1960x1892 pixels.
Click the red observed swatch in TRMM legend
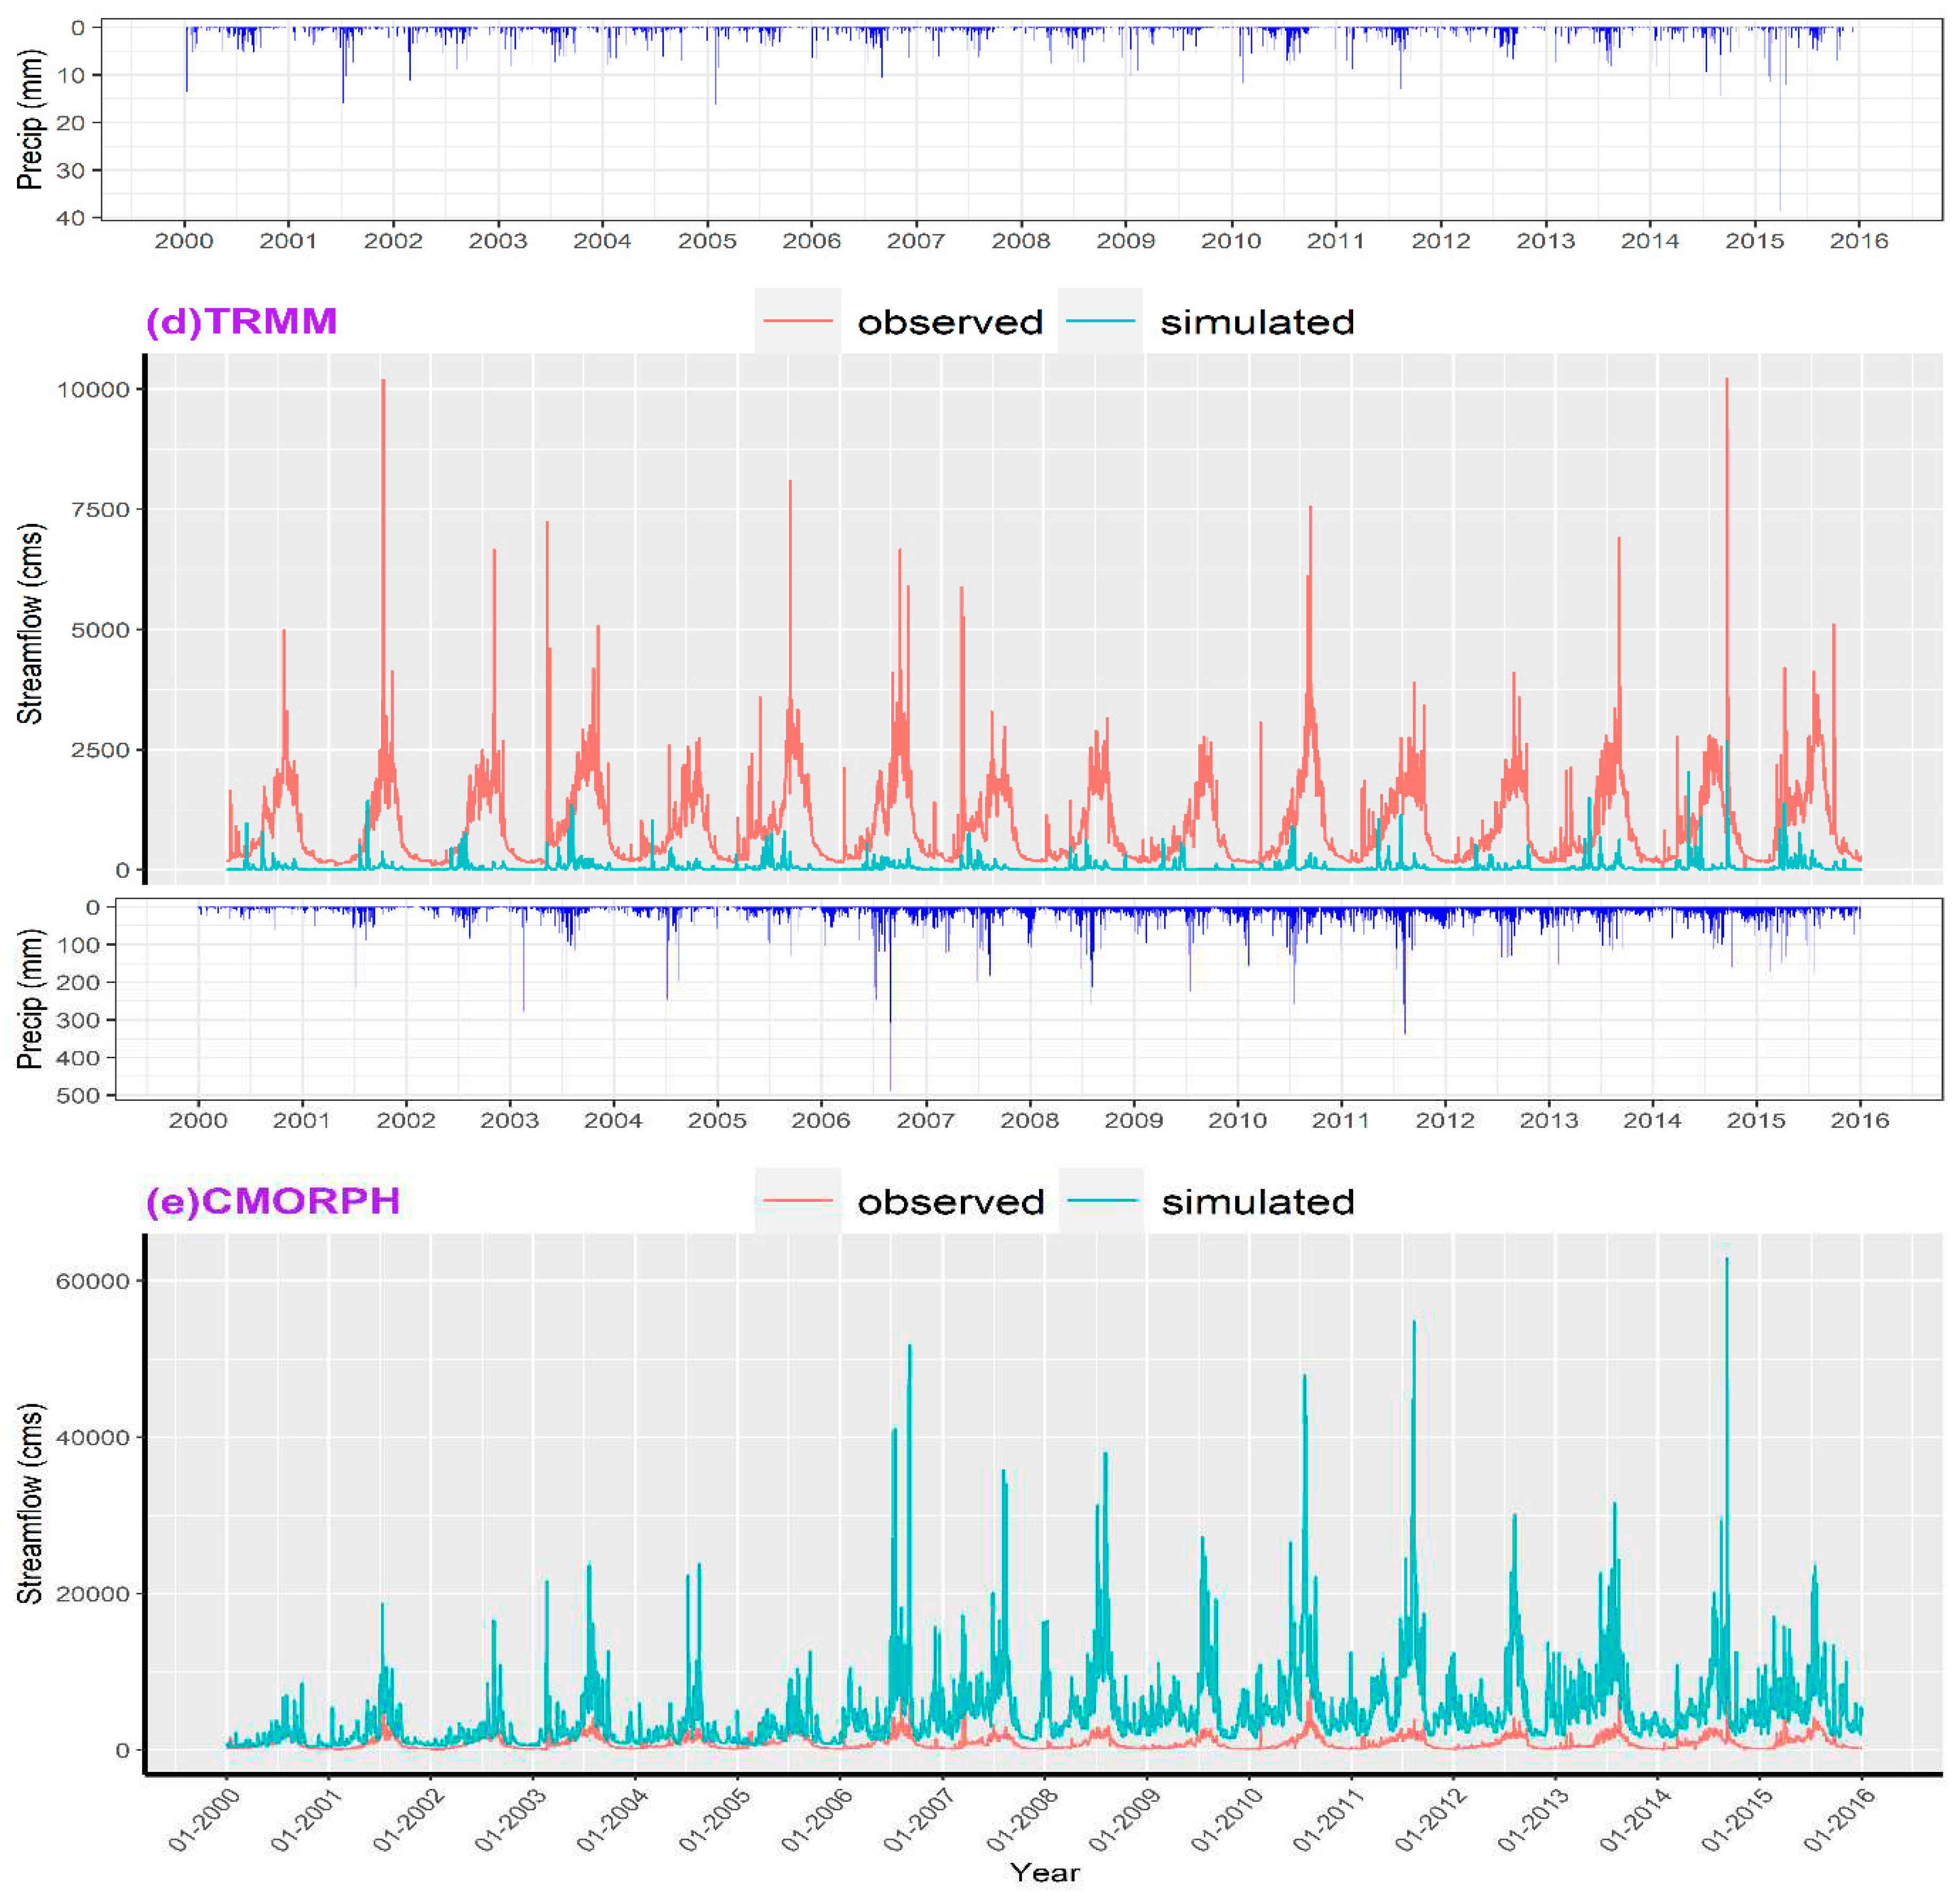point(797,322)
